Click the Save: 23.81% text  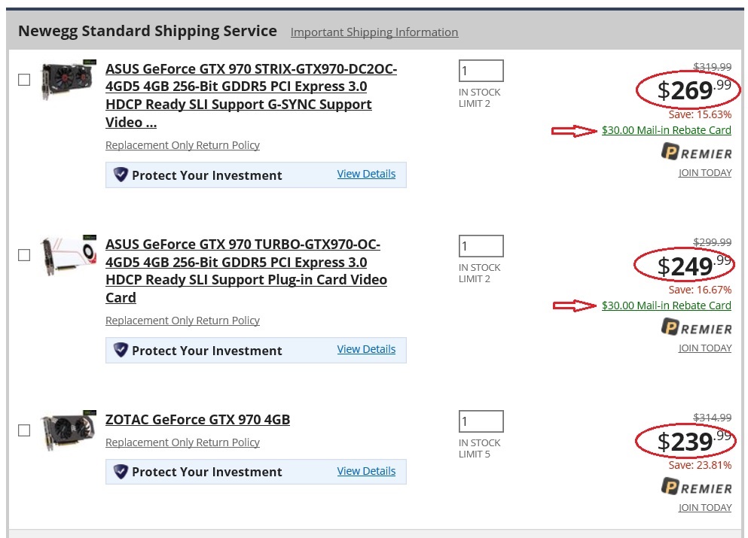[700, 465]
